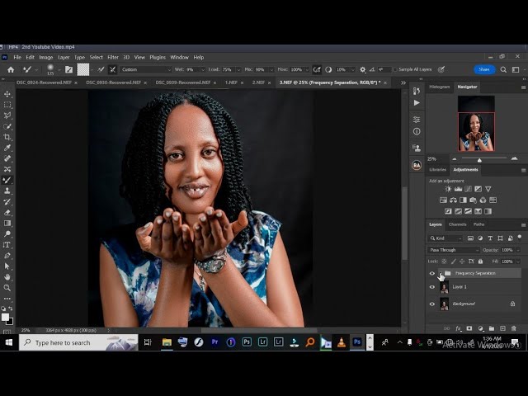The height and width of the screenshot is (396, 528).
Task: Click the Navigator zoom slider handle
Action: coord(479,160)
